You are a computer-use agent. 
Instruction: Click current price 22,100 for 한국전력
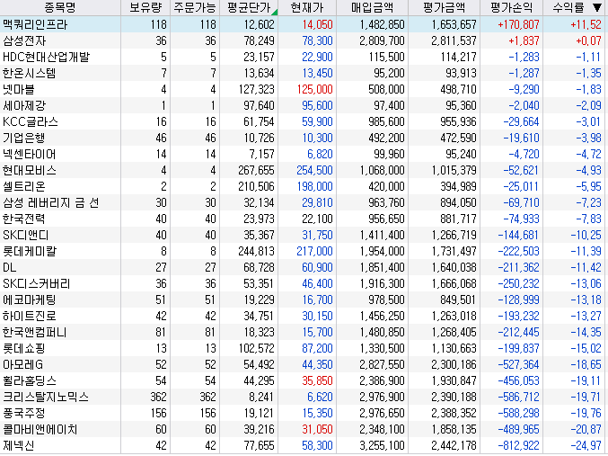pyautogui.click(x=317, y=219)
